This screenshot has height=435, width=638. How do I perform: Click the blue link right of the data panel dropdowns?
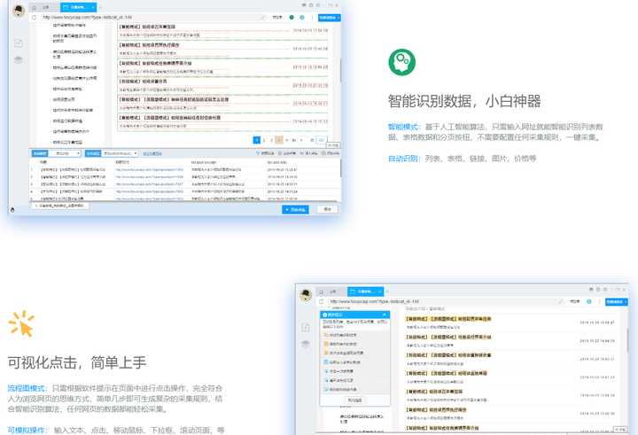(x=152, y=153)
